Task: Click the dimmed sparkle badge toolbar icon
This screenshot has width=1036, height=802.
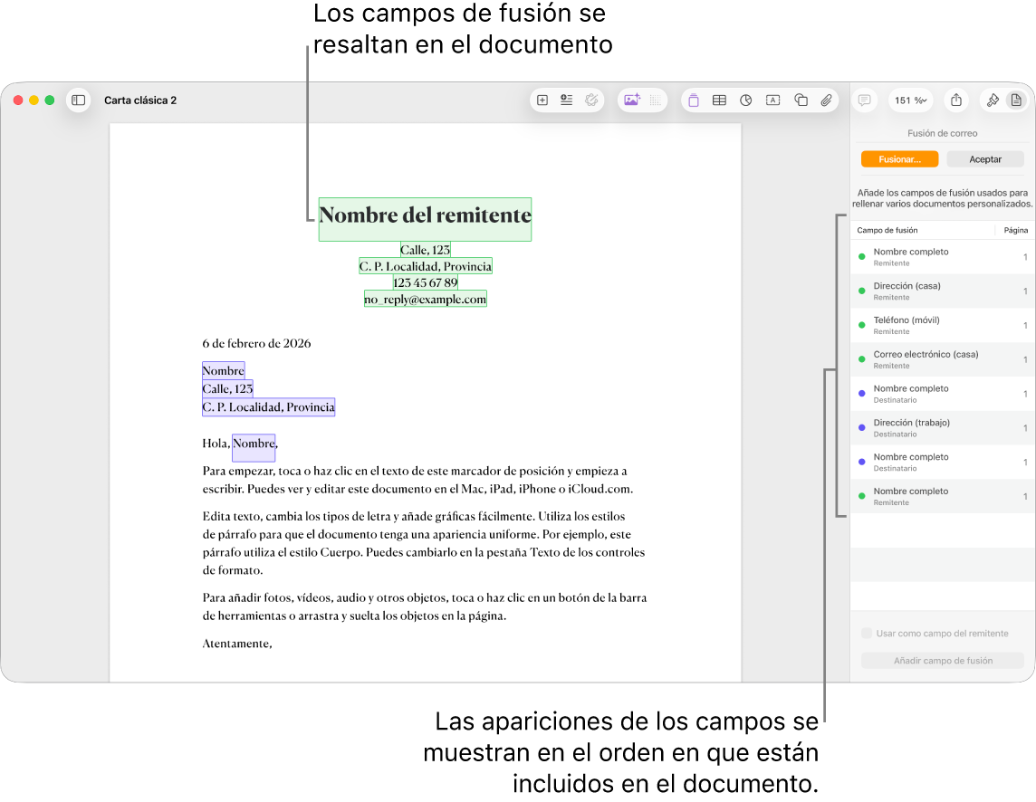Action: click(591, 100)
